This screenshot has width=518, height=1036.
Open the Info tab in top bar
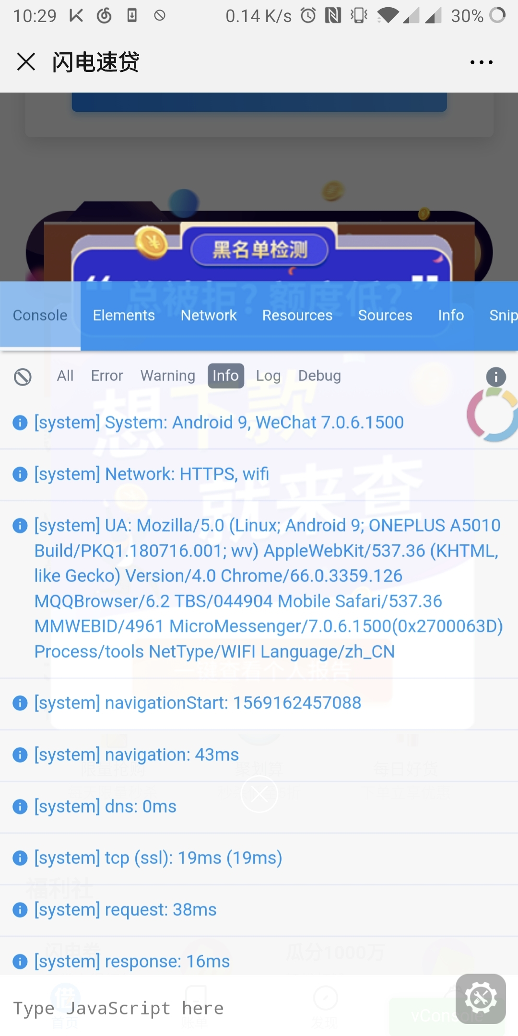(451, 315)
